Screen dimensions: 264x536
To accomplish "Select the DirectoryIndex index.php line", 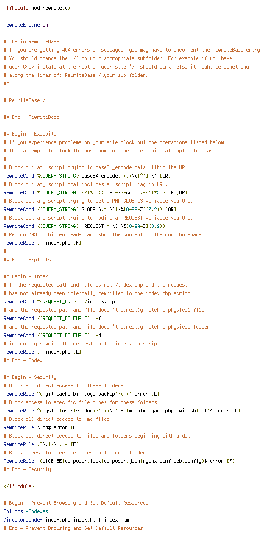I will [66, 520].
